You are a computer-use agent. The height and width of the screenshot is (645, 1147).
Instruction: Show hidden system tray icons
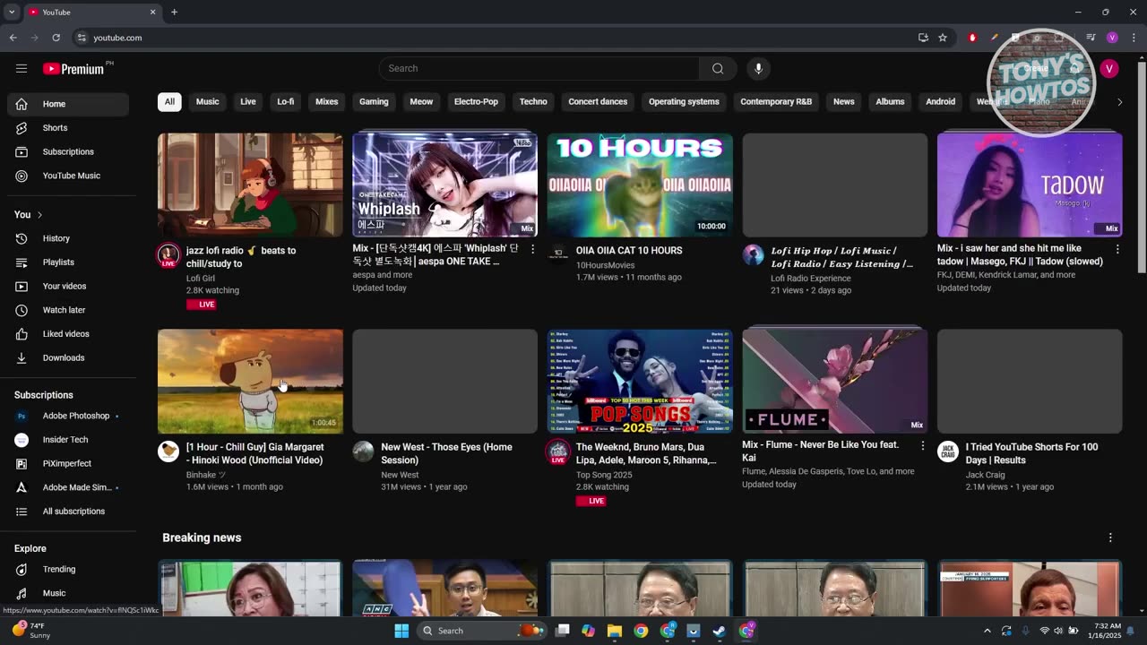pos(987,631)
